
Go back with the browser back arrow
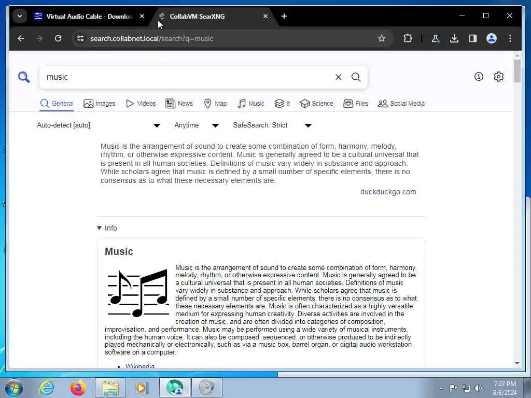21,38
